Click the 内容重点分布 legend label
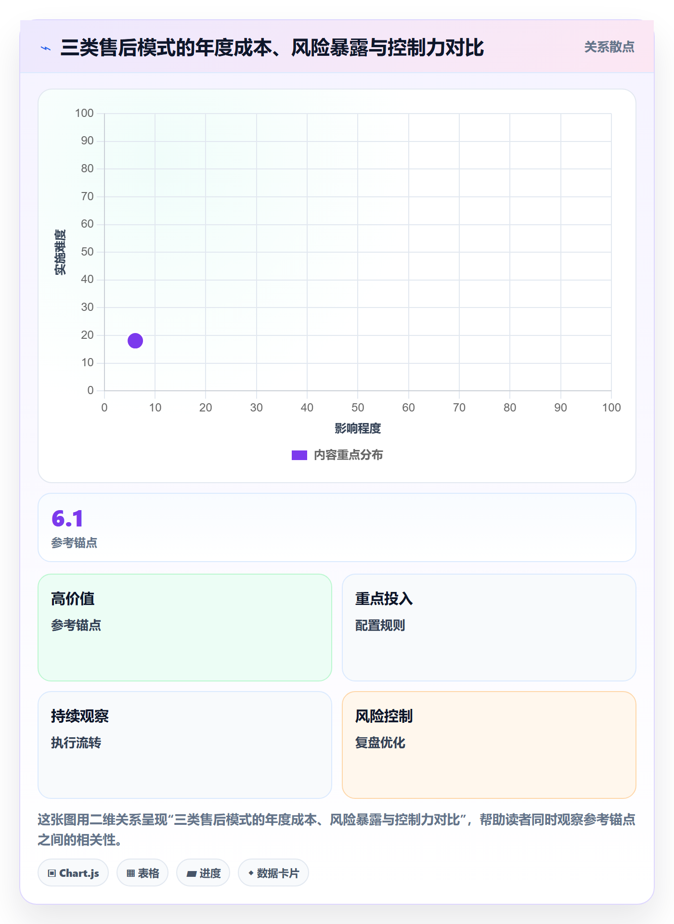The width and height of the screenshot is (674, 924). coord(349,455)
